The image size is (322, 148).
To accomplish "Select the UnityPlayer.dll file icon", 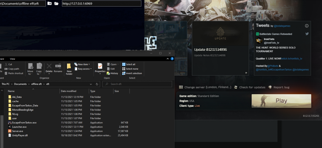I will pyautogui.click(x=10, y=135).
